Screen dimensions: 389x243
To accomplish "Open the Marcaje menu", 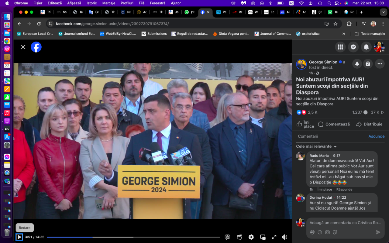I will tap(109, 3).
